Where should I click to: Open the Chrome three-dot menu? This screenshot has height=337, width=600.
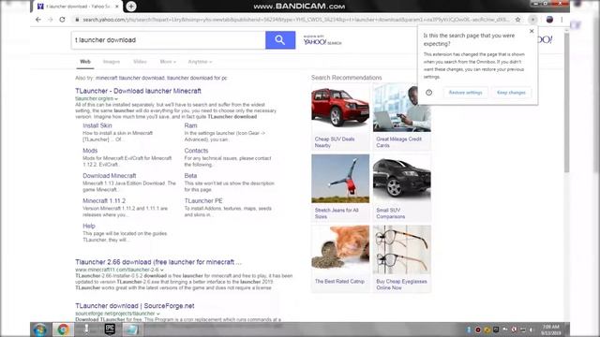(x=562, y=20)
